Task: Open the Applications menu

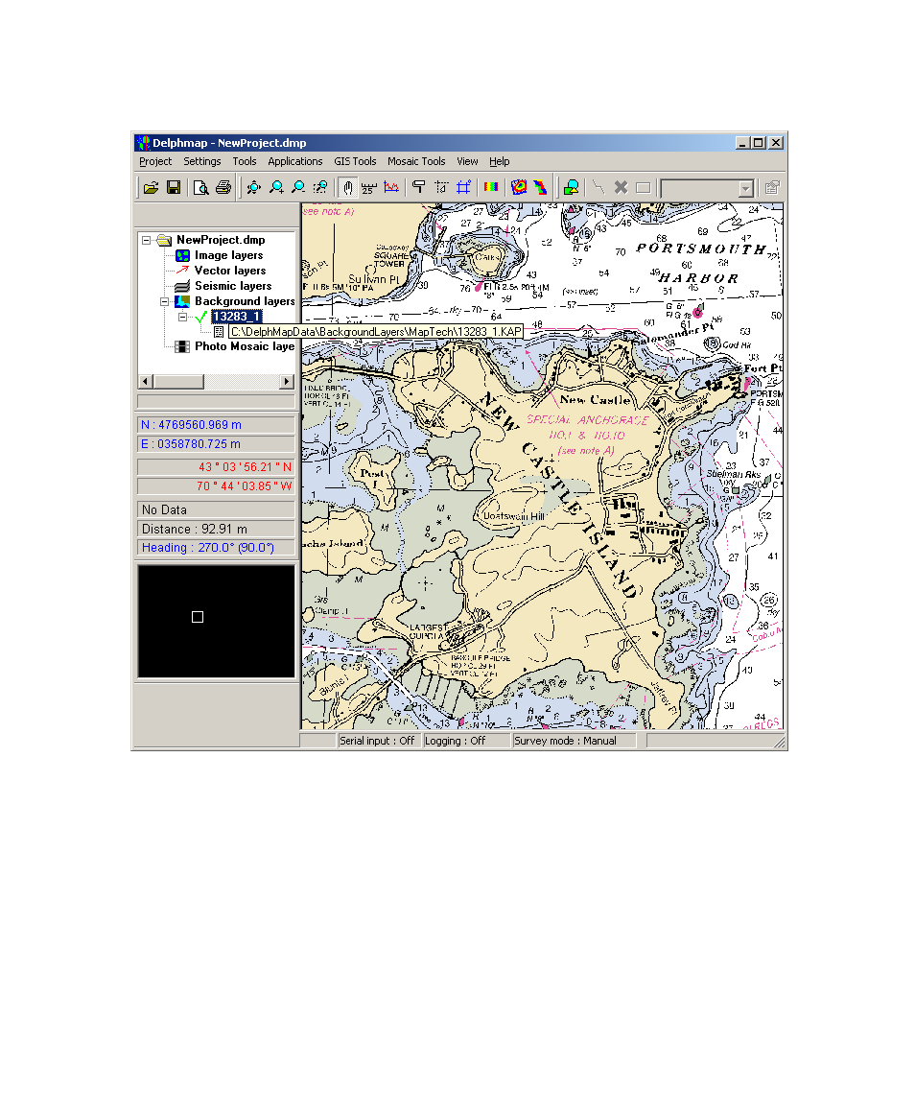Action: pos(294,162)
